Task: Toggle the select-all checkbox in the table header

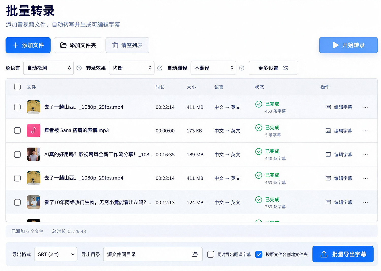Action: 18,87
